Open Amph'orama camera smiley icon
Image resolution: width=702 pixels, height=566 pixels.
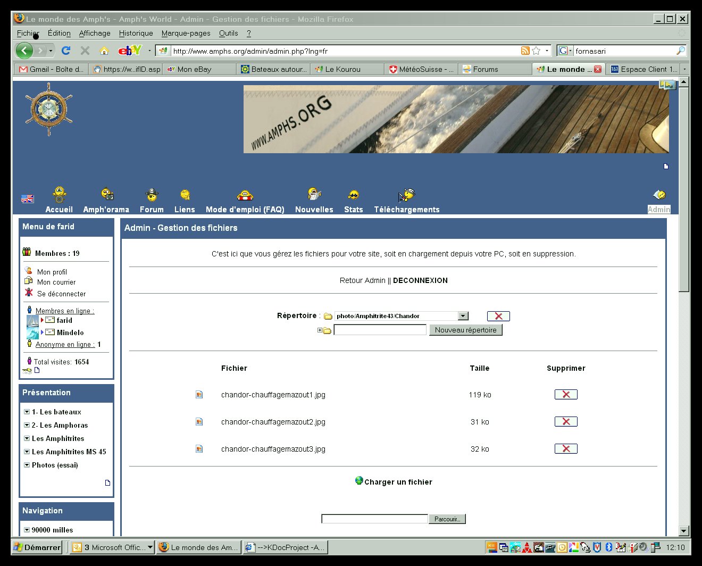[107, 194]
